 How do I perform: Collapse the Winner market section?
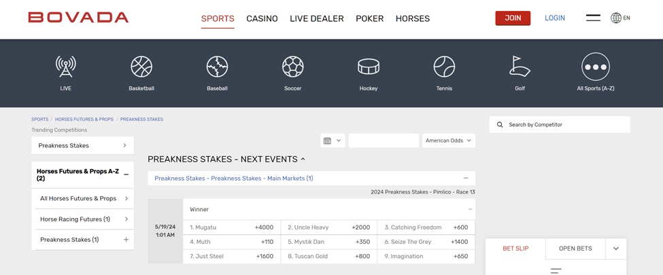click(469, 209)
